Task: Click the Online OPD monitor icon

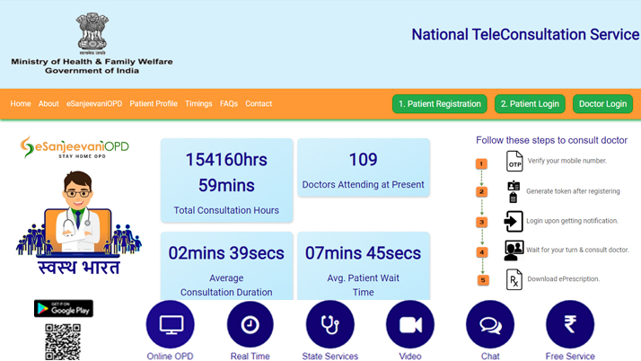Action: (x=170, y=324)
